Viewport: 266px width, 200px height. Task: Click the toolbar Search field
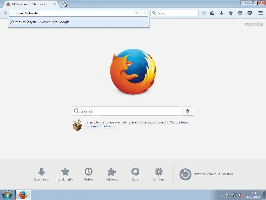pyautogui.click(x=175, y=13)
